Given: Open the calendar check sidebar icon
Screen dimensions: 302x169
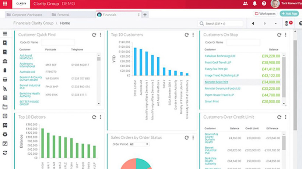Looking at the screenshot, I should click(x=5, y=143).
